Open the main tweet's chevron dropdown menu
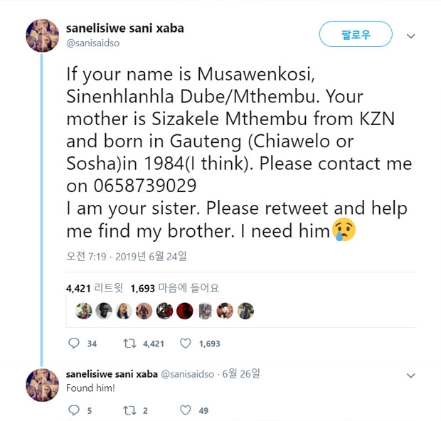Screen dimensions: 441x421 [x=410, y=36]
